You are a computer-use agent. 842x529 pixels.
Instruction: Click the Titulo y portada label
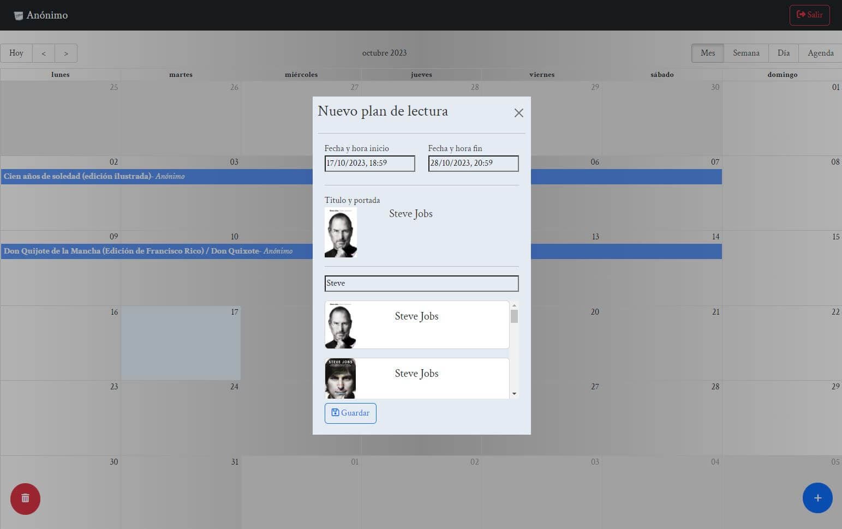(x=352, y=200)
